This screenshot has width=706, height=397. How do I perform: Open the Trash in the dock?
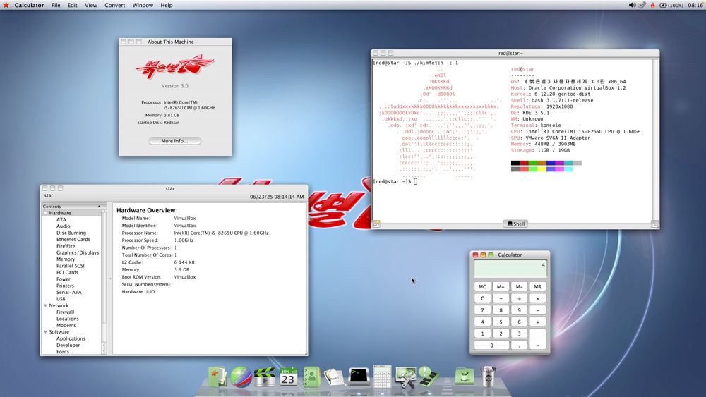pos(488,376)
